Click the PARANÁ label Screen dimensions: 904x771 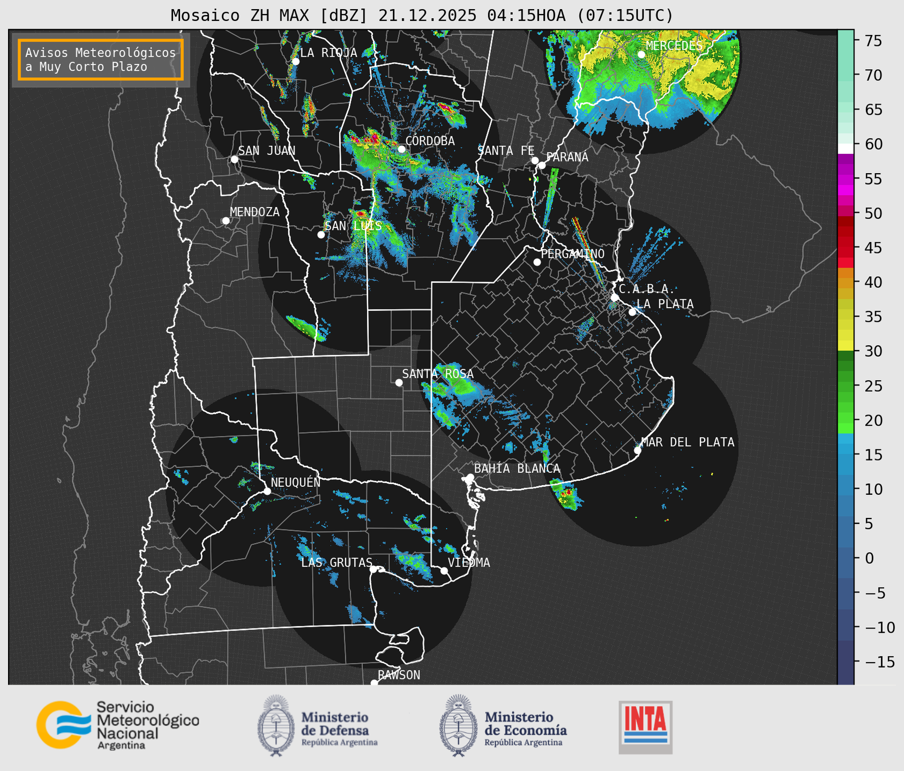point(567,157)
